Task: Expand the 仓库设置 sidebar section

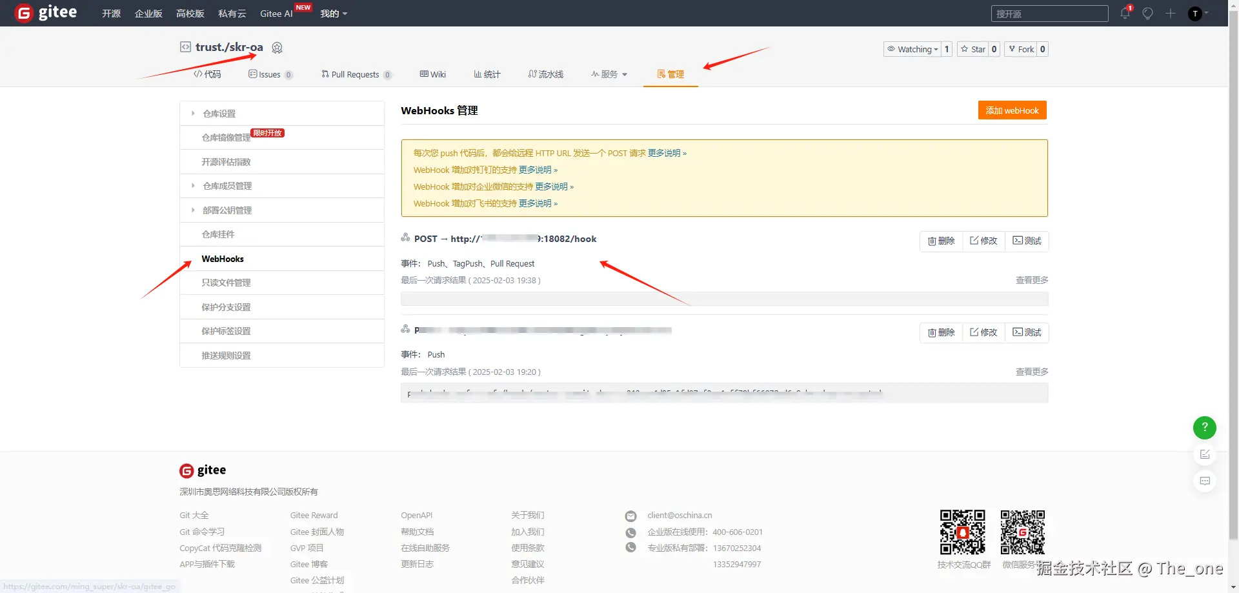Action: 282,114
